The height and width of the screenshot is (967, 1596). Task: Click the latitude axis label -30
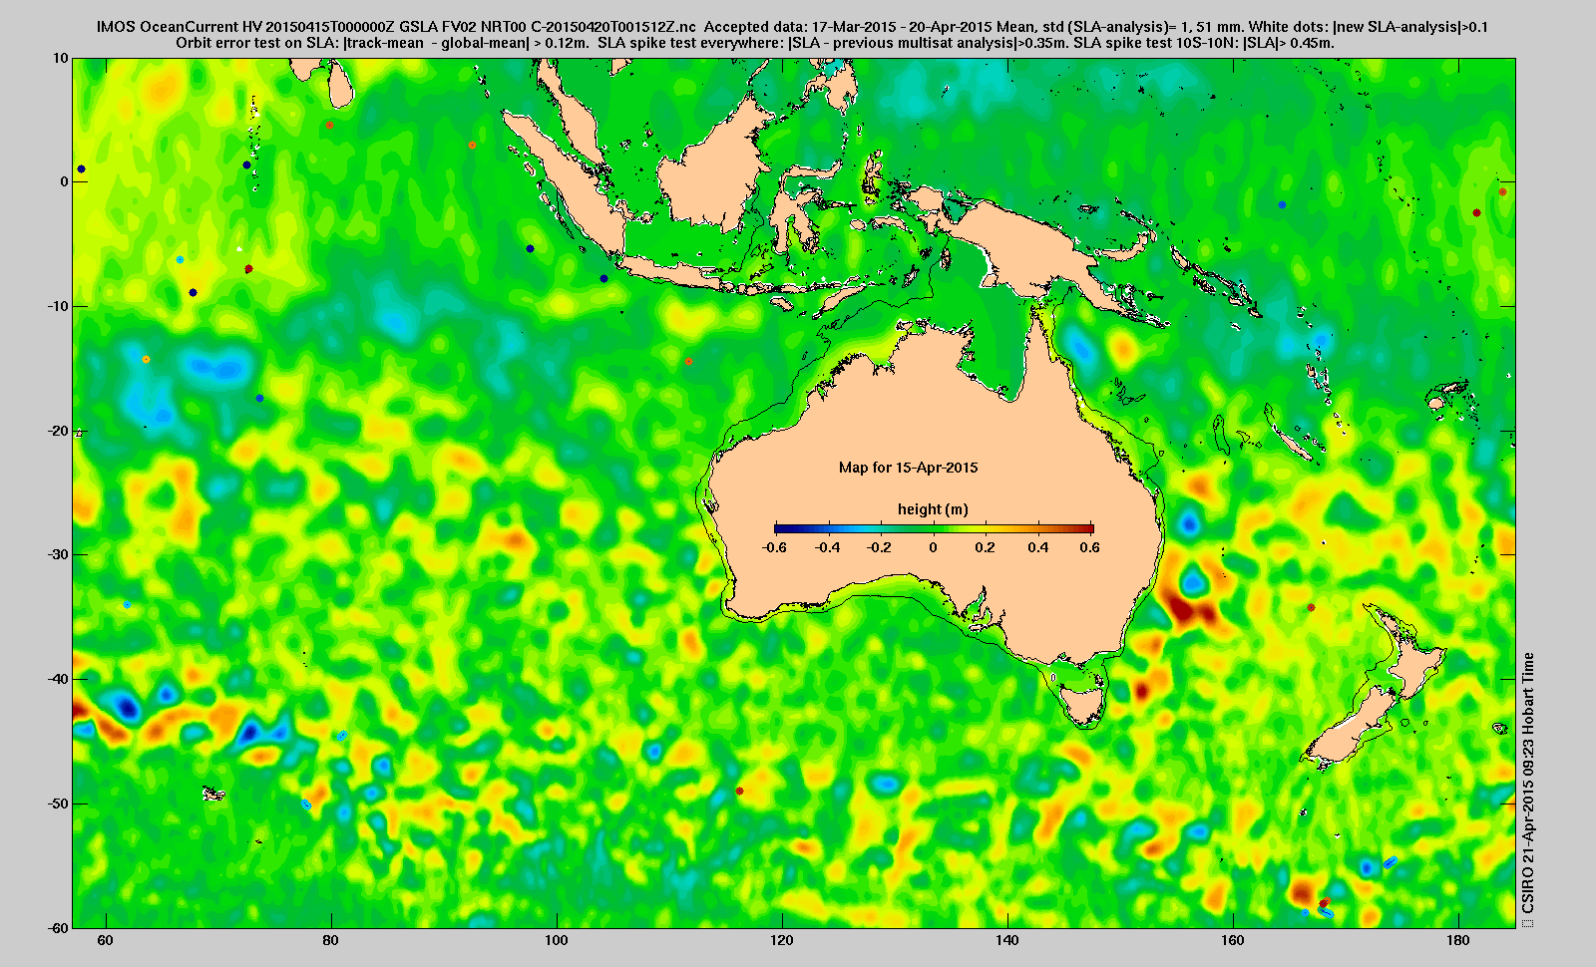(x=58, y=554)
